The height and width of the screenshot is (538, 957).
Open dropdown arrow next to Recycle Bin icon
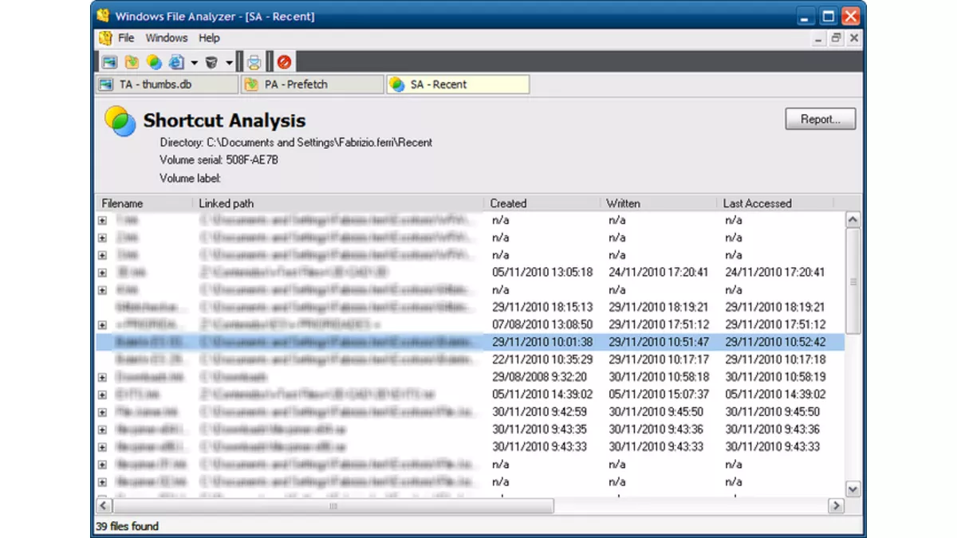pos(229,63)
